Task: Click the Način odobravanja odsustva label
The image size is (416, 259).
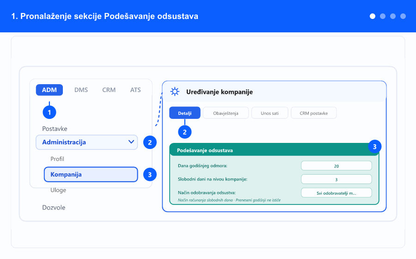Action: (x=207, y=193)
